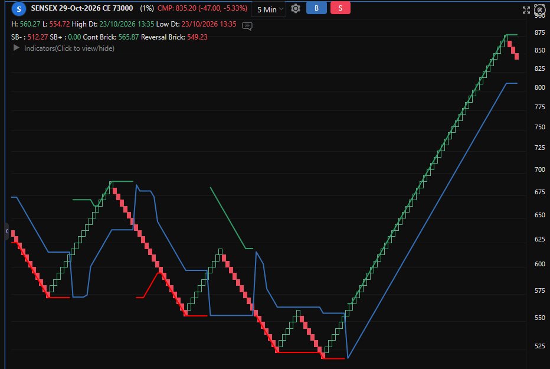Screen dimensions: 550x369
Task: Click the SB- value 512.27
Action: point(38,37)
